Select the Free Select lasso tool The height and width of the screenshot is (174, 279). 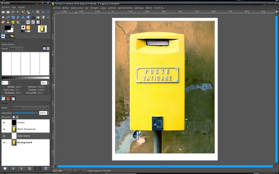coord(13,12)
